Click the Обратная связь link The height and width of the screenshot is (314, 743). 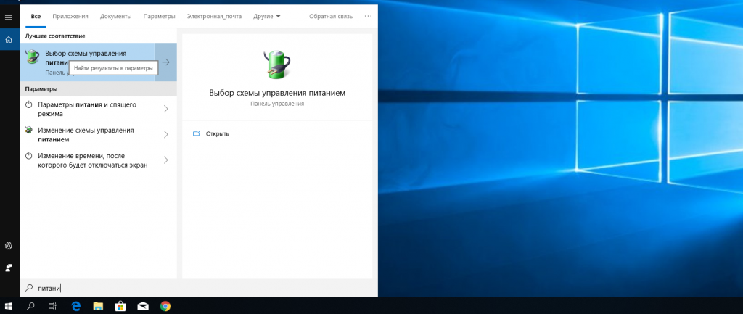click(331, 16)
